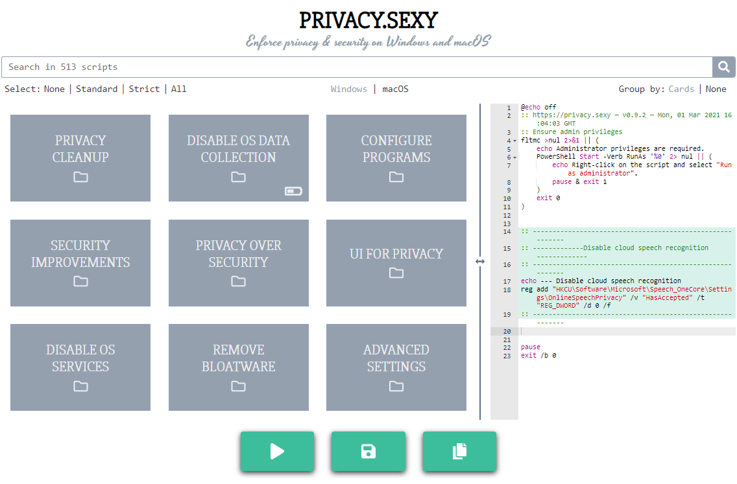Open the Remove Bloatware folder icon
737x484 pixels.
point(238,386)
